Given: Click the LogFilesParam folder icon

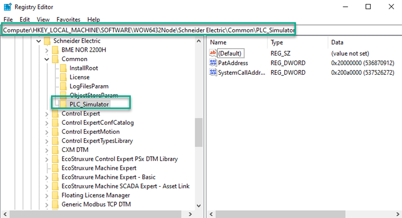Looking at the screenshot, I should tap(63, 86).
